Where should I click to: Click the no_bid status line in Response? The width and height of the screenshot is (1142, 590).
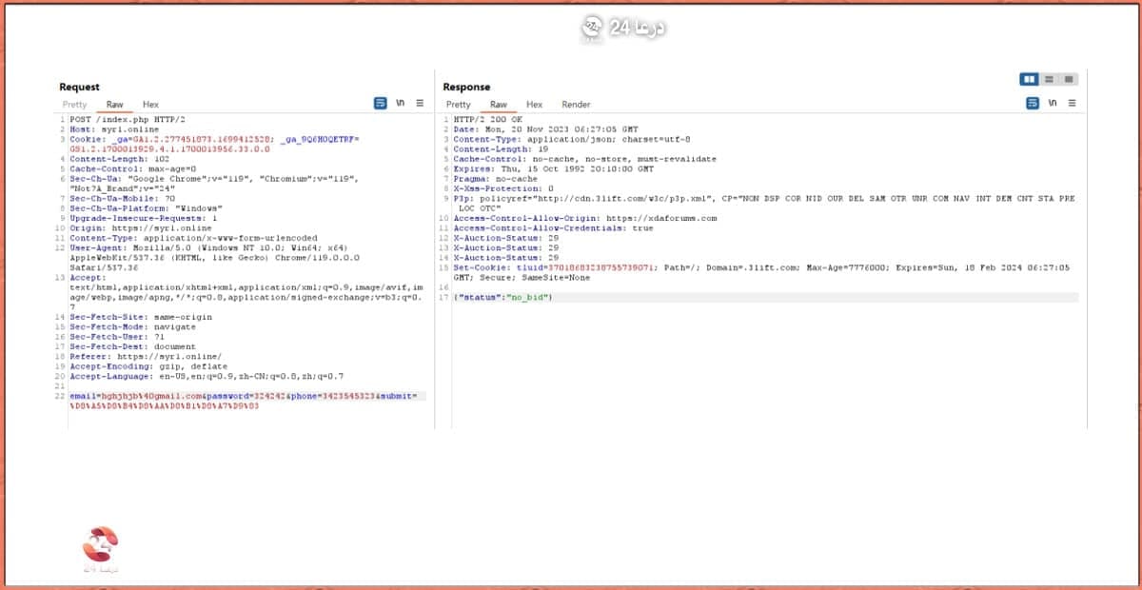click(x=504, y=298)
